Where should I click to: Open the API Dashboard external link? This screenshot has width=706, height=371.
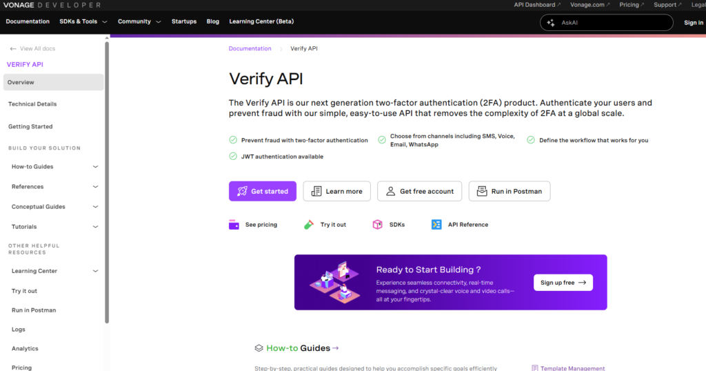(537, 5)
